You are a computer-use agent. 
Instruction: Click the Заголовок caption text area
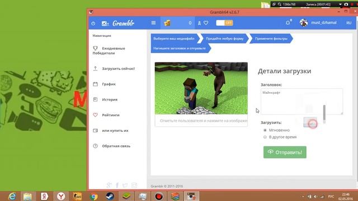coord(302,102)
